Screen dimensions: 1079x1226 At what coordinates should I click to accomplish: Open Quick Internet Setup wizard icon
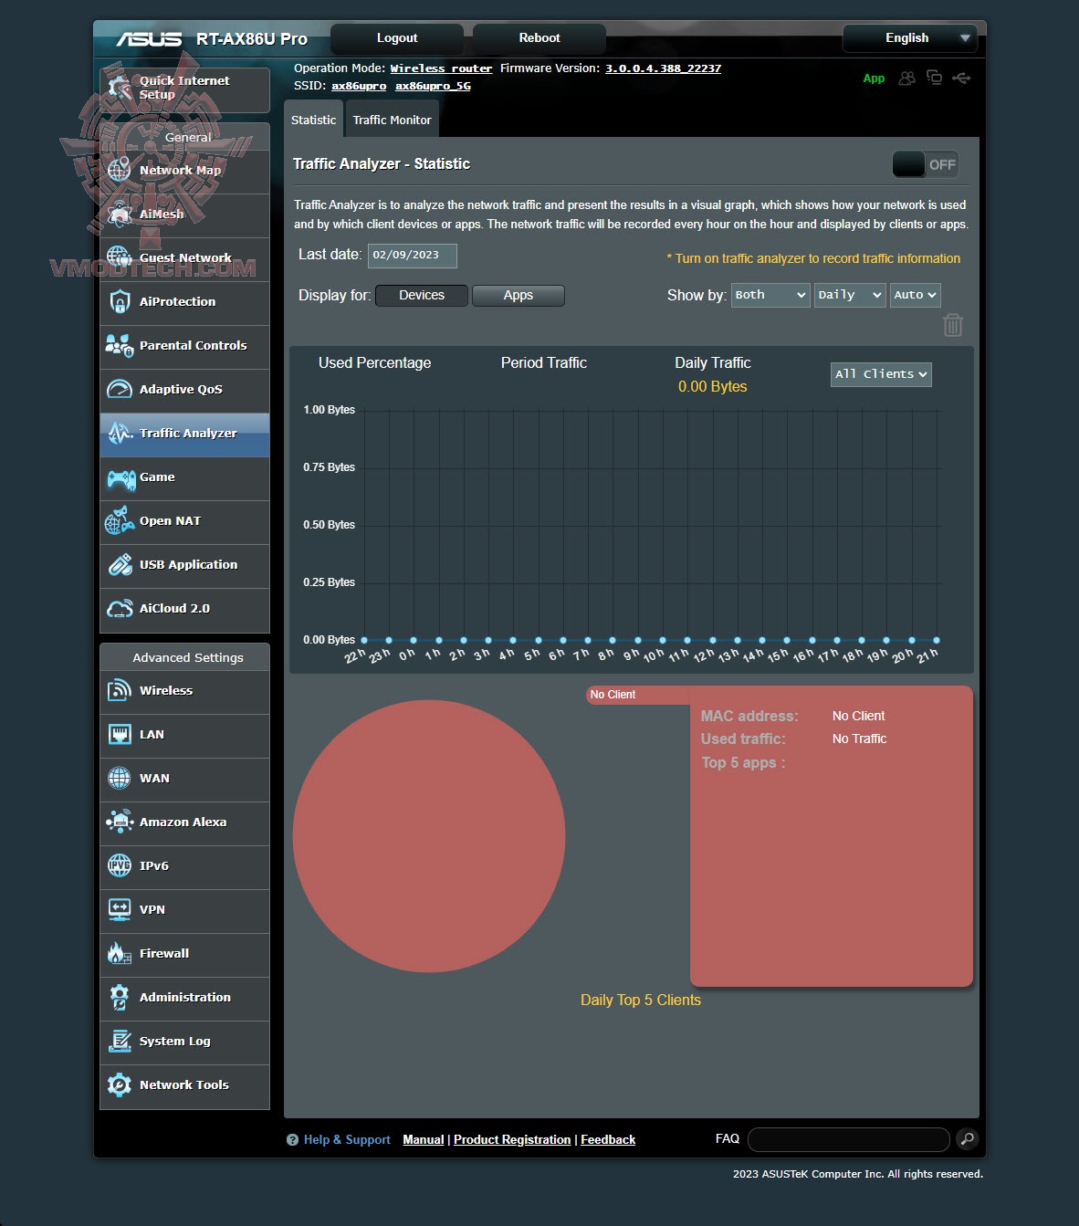coord(120,89)
